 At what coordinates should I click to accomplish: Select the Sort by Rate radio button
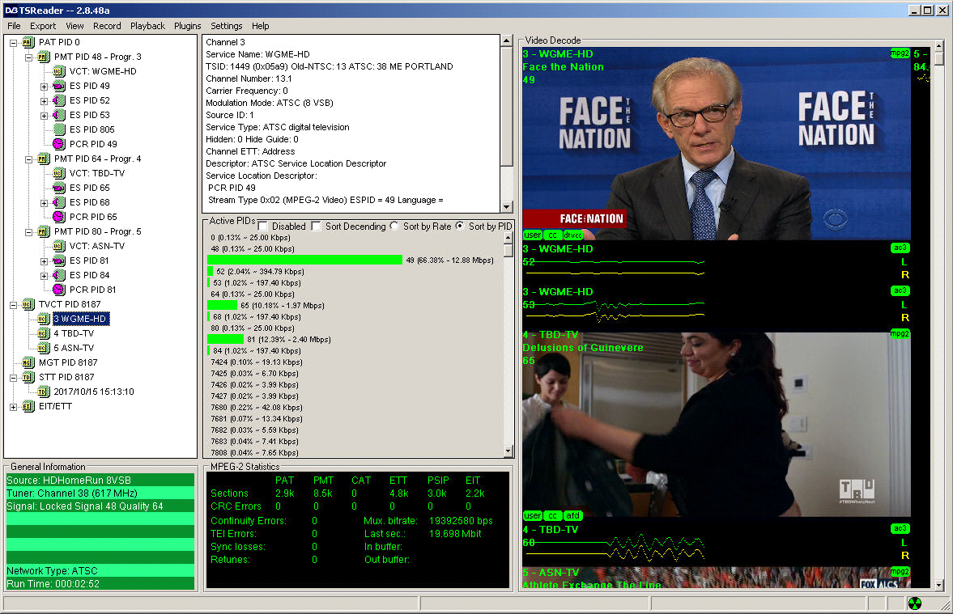tap(394, 226)
